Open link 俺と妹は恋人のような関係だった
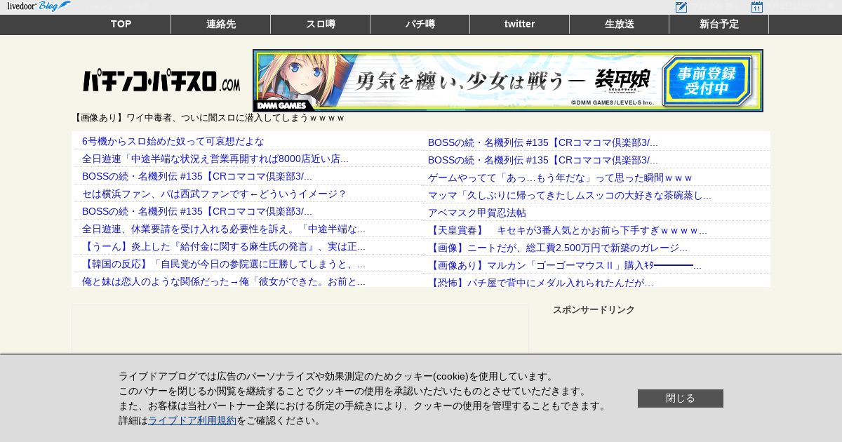Image resolution: width=842 pixels, height=442 pixels. tap(224, 281)
